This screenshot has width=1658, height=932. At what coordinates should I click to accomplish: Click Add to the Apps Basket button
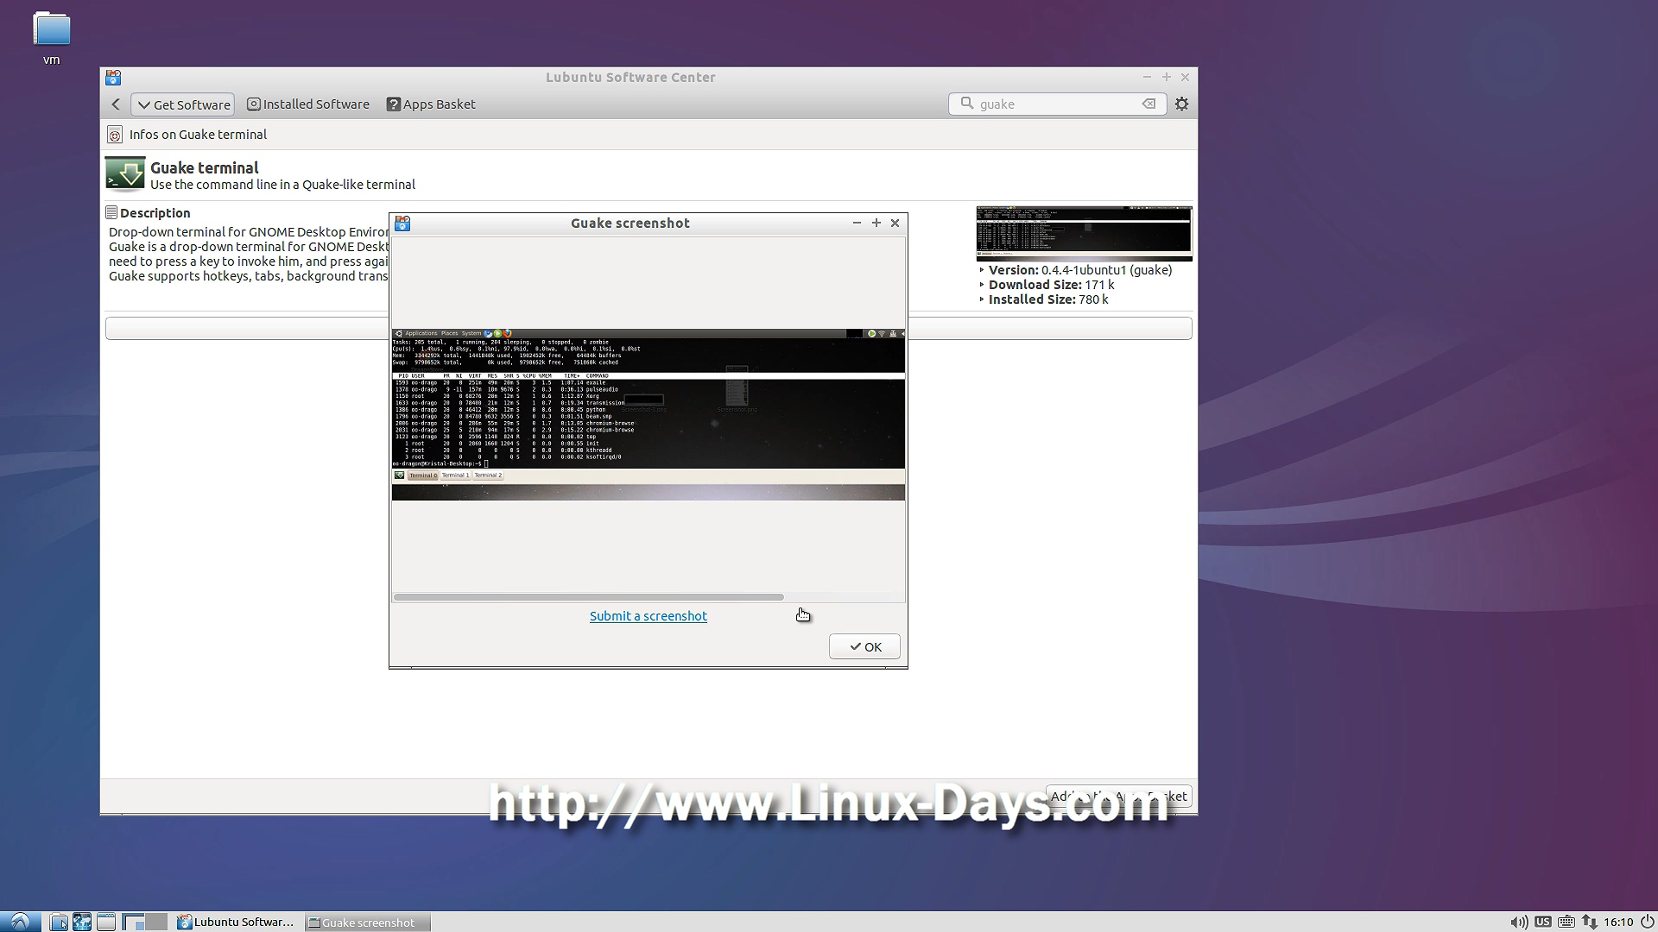1119,796
